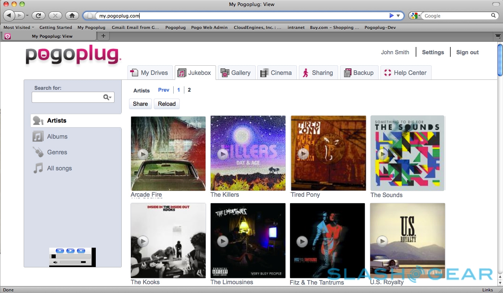The width and height of the screenshot is (503, 293).
Task: Open the URL bar history dropdown arrow
Action: pos(398,16)
